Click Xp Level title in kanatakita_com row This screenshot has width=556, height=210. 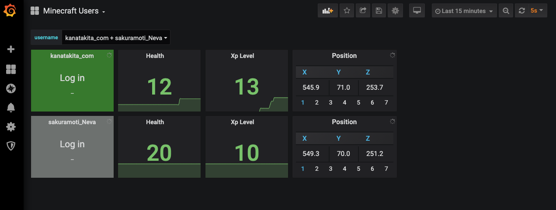coord(243,56)
